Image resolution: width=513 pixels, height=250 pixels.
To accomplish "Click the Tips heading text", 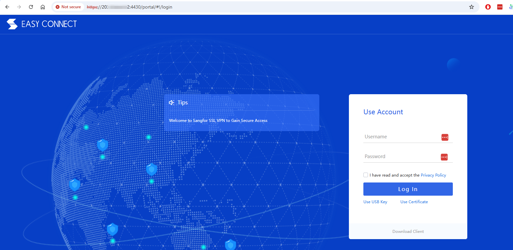I will 183,102.
